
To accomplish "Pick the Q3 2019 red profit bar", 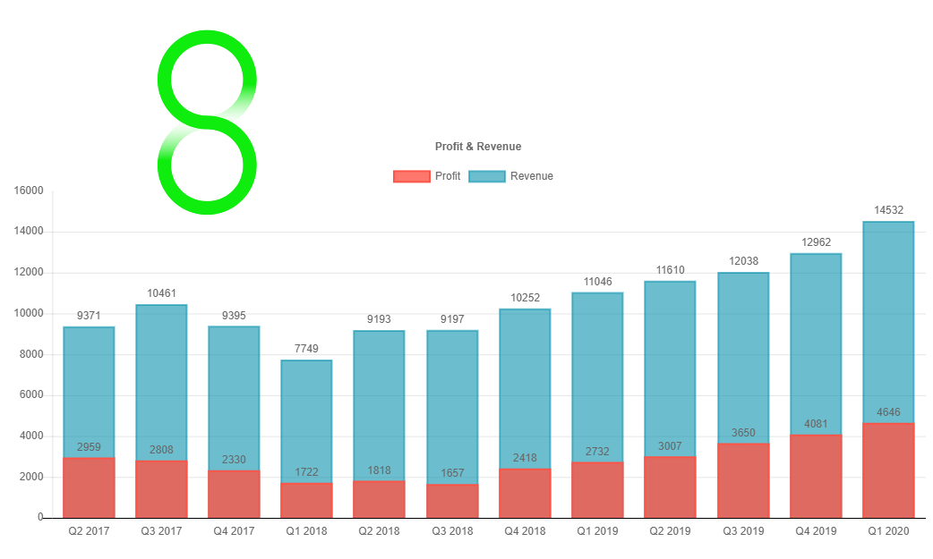I will point(743,480).
